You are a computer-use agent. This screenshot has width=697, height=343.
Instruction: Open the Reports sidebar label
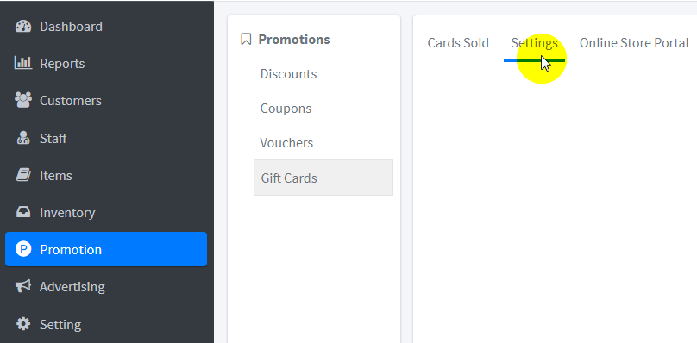pos(62,64)
